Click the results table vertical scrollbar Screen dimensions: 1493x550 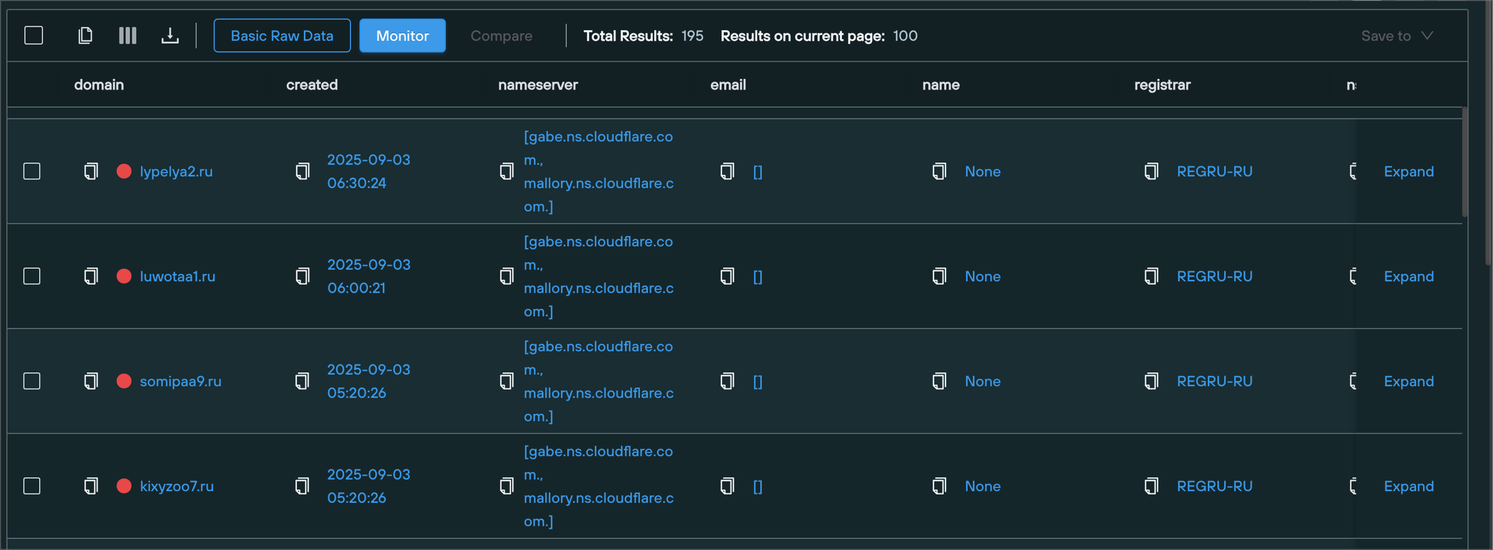tap(1464, 162)
